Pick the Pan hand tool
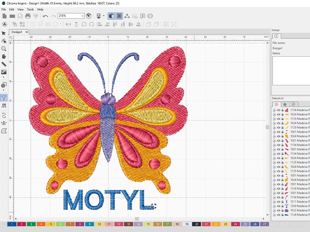This screenshot has width=310, height=232. [x=4, y=56]
